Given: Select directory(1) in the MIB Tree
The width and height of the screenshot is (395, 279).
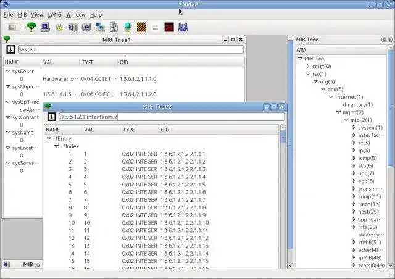Looking at the screenshot, I should (x=358, y=104).
